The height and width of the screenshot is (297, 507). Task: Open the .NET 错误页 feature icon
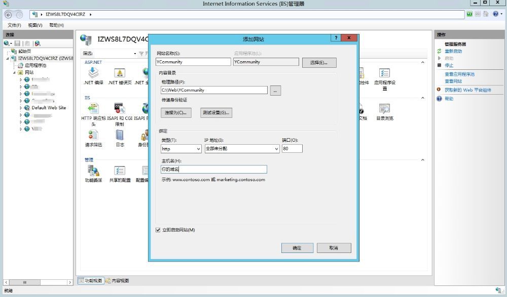point(120,73)
